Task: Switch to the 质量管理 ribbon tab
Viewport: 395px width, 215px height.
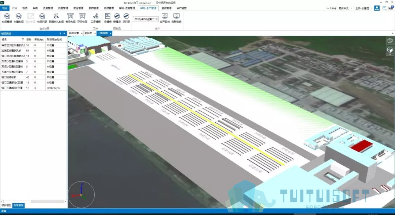Action: [x=63, y=8]
